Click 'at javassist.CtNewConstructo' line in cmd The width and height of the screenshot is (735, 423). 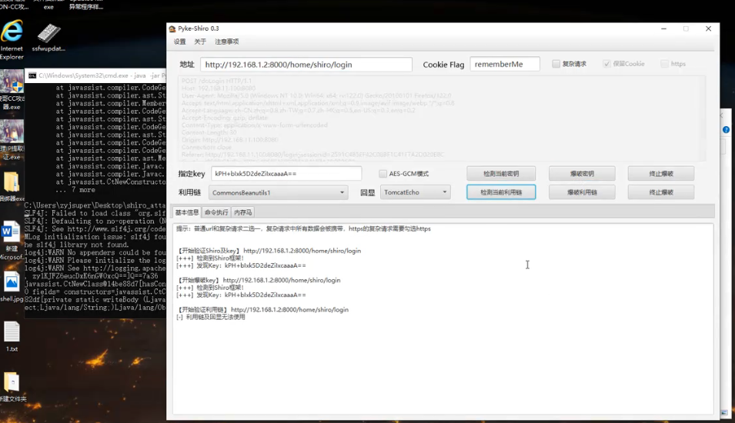(111, 182)
